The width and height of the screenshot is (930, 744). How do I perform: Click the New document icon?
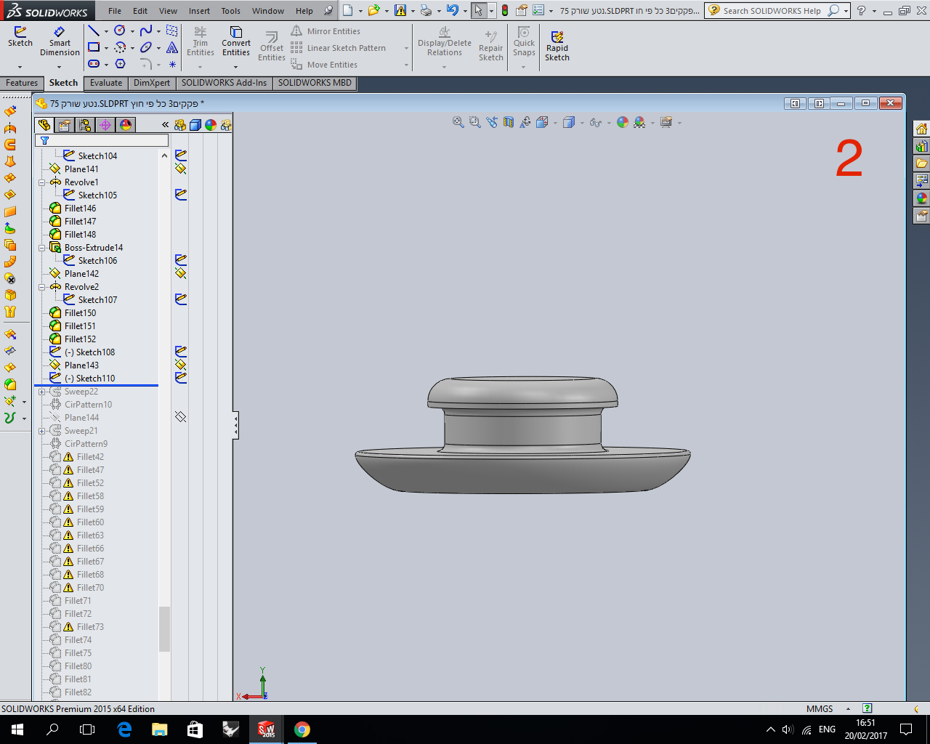coord(348,10)
